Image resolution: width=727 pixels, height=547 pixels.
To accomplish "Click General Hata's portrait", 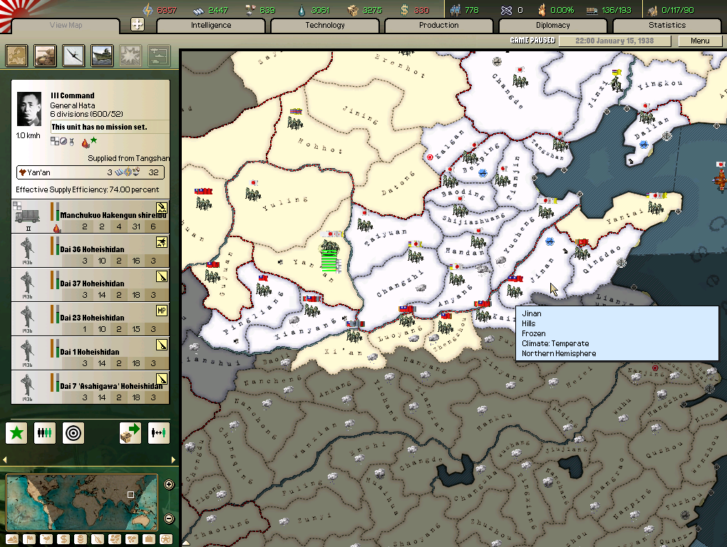I will pyautogui.click(x=29, y=108).
